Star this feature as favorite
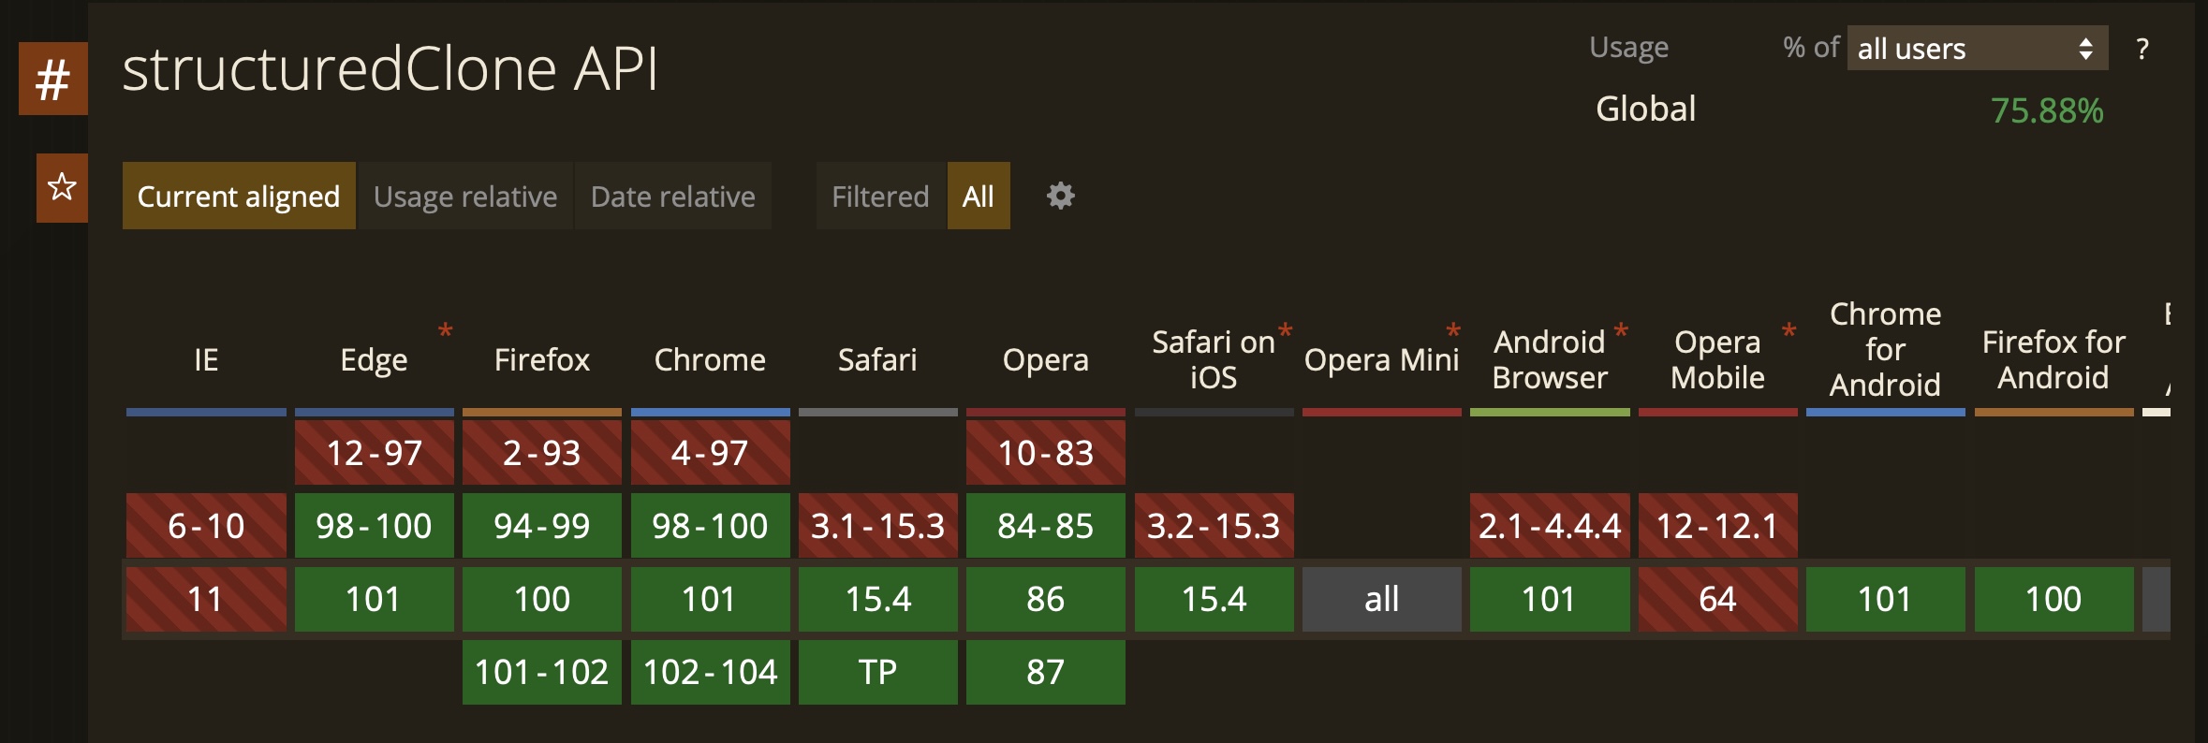 pos(62,187)
